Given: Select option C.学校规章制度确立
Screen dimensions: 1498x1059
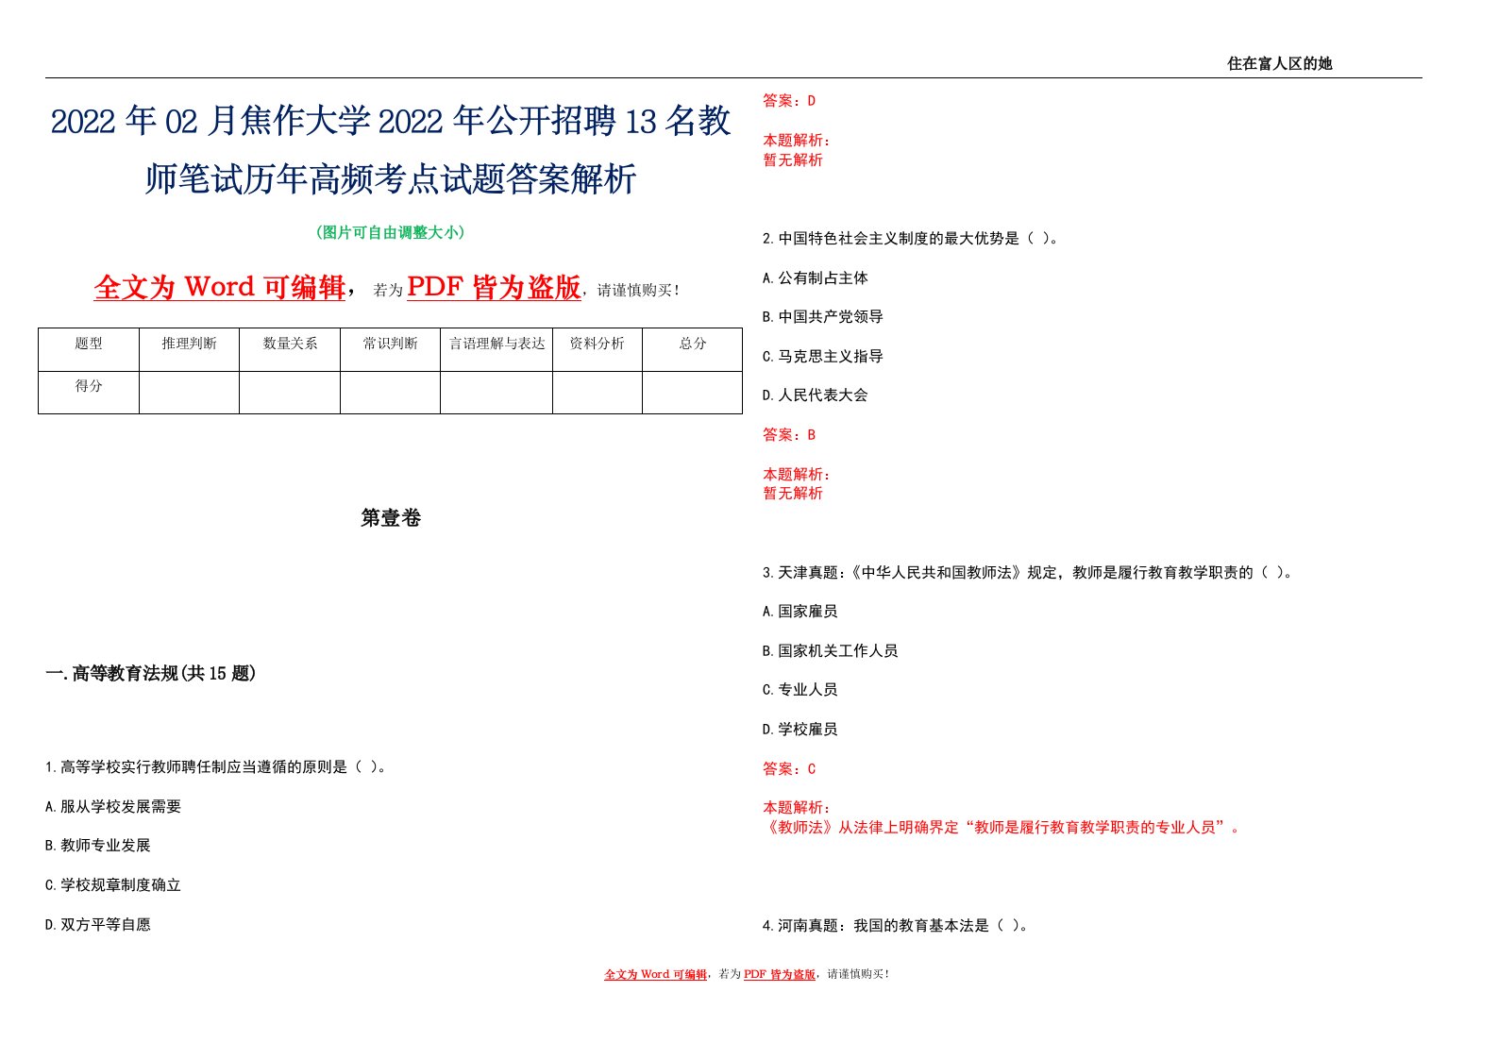Looking at the screenshot, I should pyautogui.click(x=113, y=885).
